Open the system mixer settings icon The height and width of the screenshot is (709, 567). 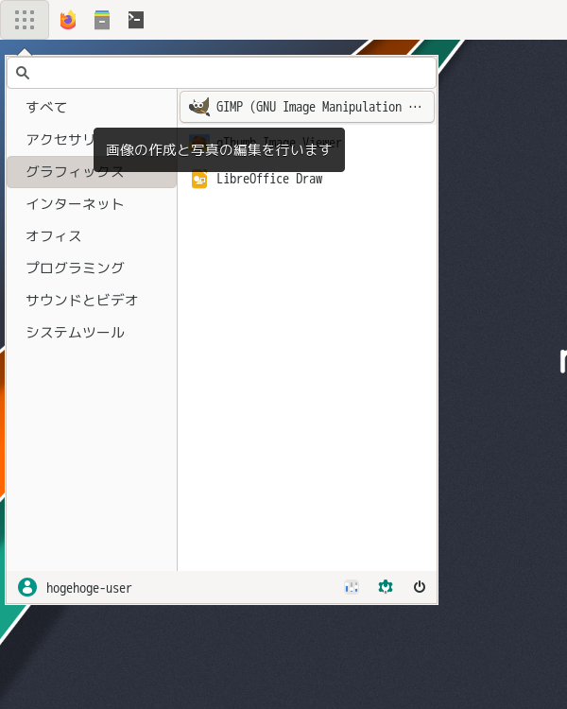click(x=352, y=587)
